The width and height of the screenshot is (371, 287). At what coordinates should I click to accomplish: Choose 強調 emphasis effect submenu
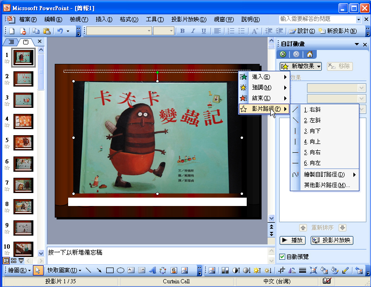[x=264, y=87]
